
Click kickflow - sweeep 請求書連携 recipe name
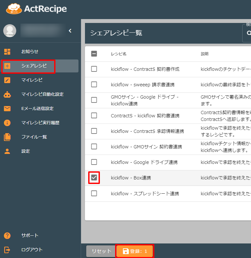tap(143, 85)
